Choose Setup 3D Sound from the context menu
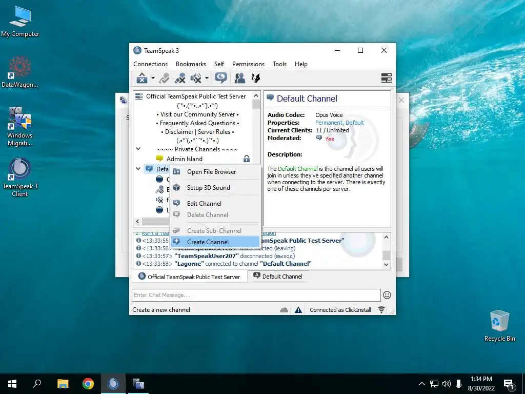Viewport: 525px width, 394px height. (x=215, y=188)
